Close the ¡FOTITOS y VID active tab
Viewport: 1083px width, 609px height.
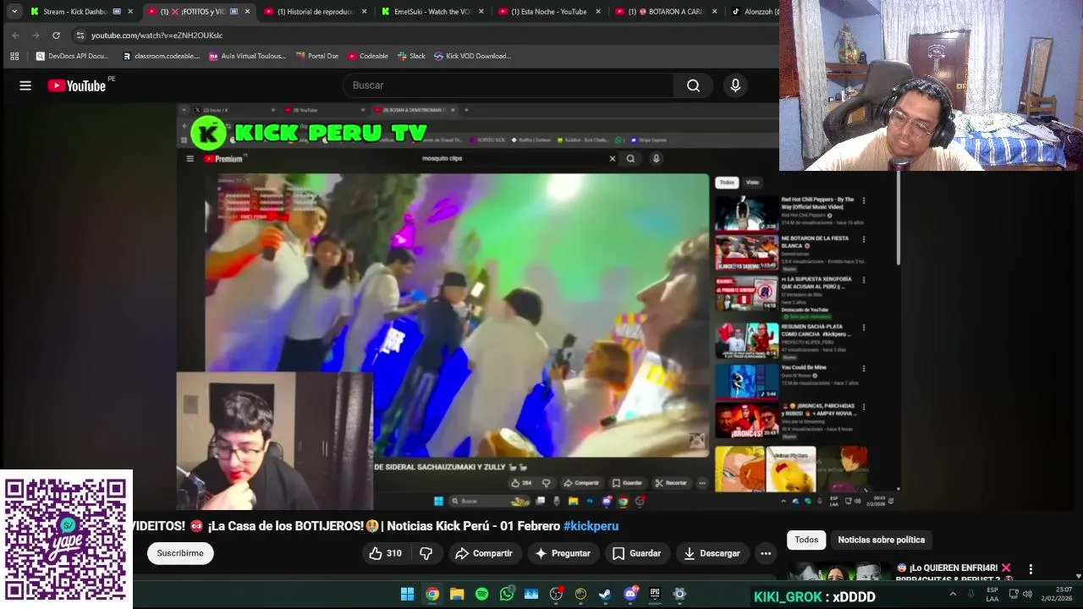tap(247, 12)
